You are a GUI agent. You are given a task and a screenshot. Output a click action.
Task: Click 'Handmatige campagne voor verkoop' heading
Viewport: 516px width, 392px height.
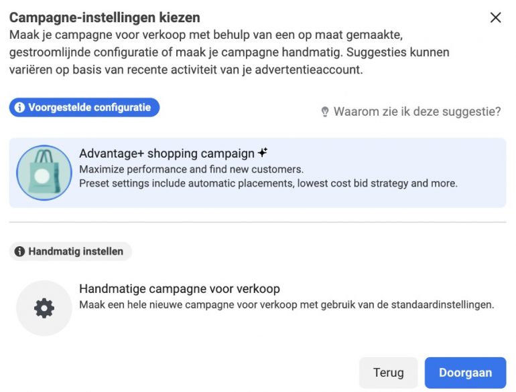coord(180,289)
